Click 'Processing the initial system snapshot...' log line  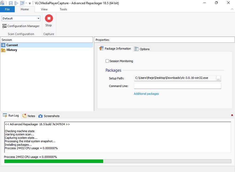(x=30, y=141)
